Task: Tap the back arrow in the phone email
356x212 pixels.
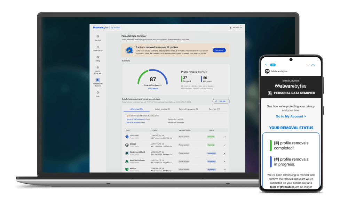Action: click(x=266, y=65)
